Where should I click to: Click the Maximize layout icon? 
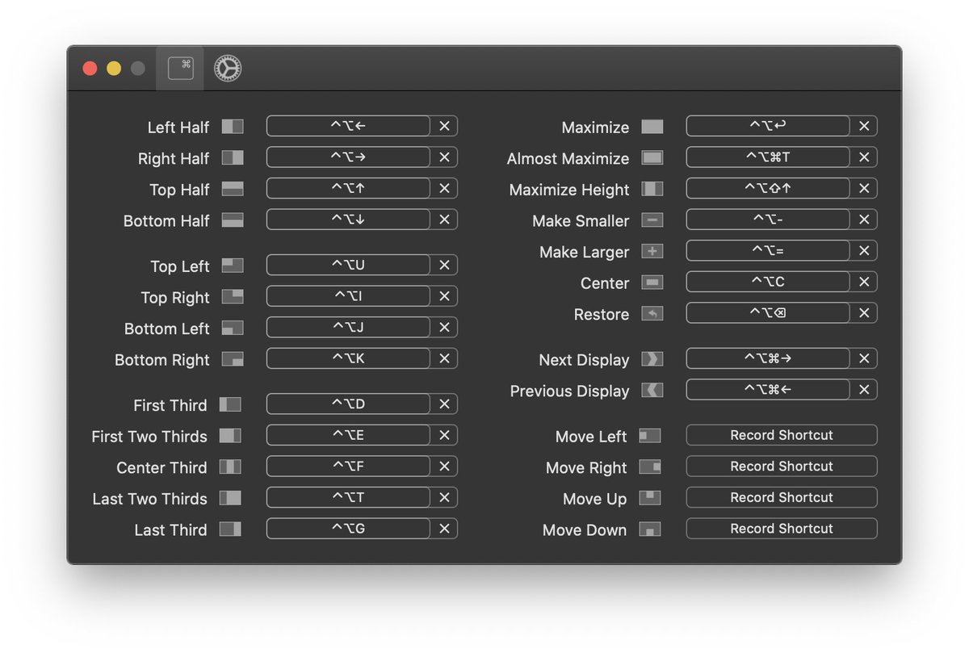[652, 127]
